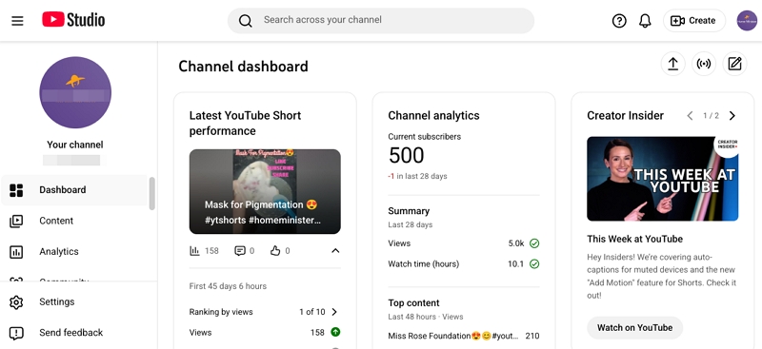
Task: Collapse the Short performance details chevron
Action: [335, 251]
